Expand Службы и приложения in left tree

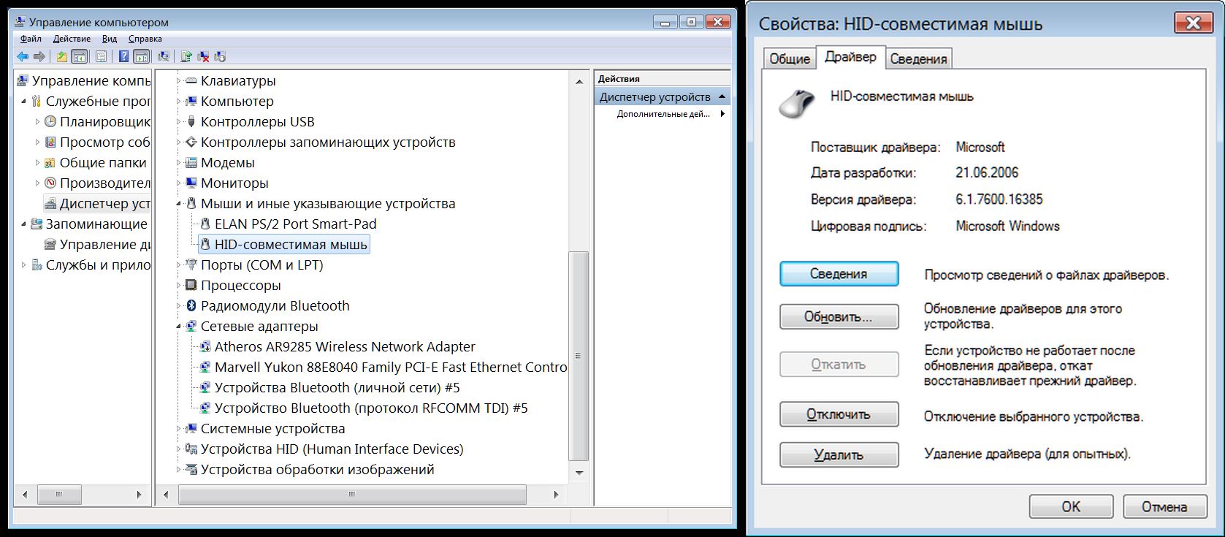23,265
